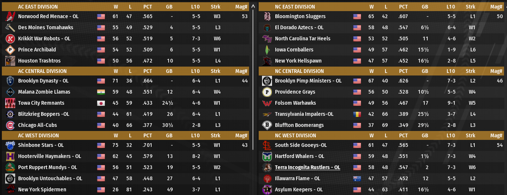Click the Hooterville Haymakers logo icon

10,156
